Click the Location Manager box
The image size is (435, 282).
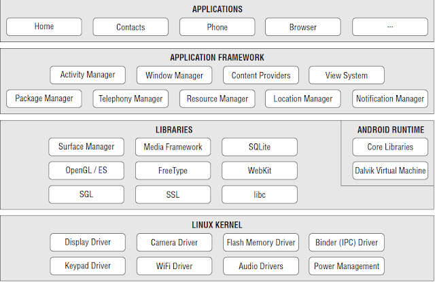tap(303, 99)
